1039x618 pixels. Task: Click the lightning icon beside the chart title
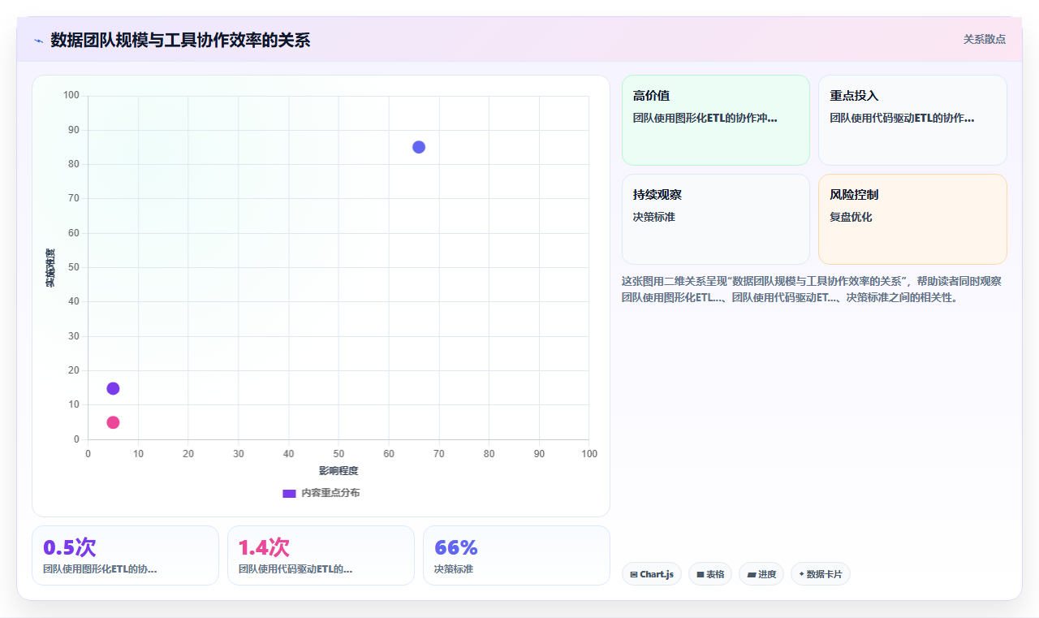[39, 41]
